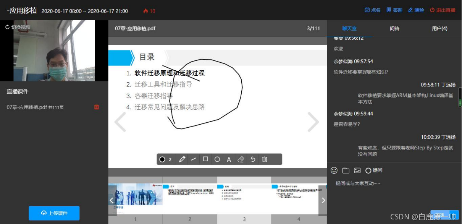The width and height of the screenshot is (462, 224).
Task: Launch a quiz via 测验
Action: [416, 10]
